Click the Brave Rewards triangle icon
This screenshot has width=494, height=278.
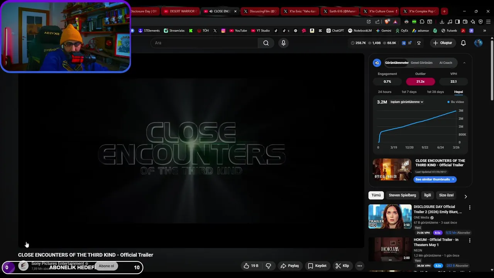pos(395,22)
